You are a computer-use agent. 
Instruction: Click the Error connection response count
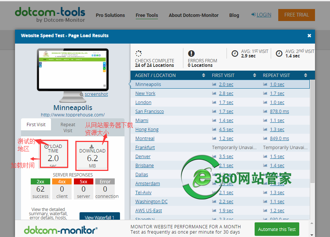pos(105,189)
